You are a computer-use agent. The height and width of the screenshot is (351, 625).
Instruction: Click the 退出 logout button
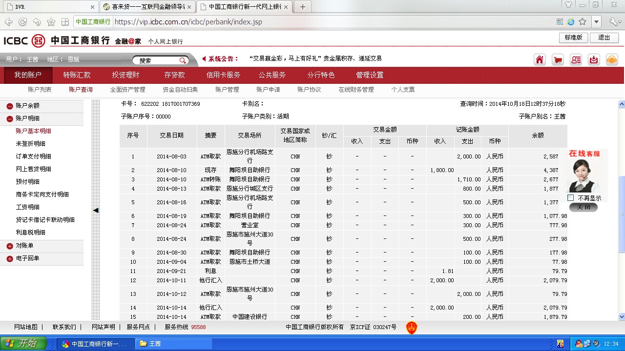point(604,38)
